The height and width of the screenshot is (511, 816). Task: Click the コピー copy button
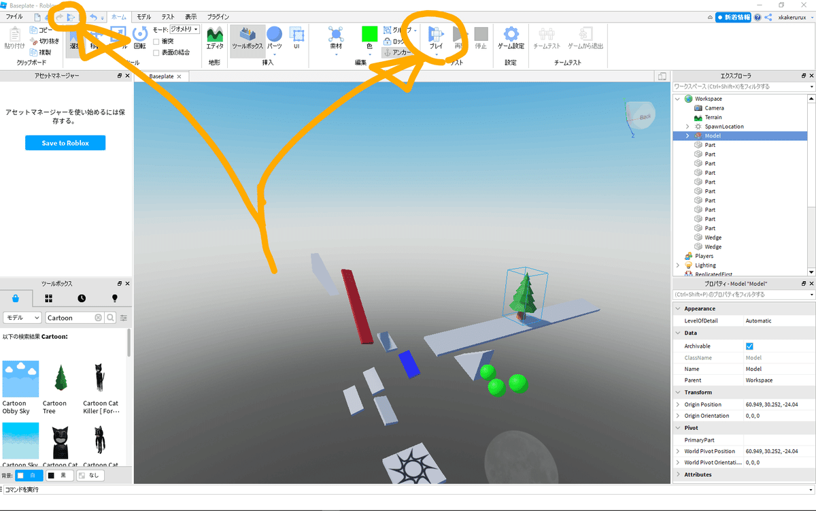(x=41, y=30)
